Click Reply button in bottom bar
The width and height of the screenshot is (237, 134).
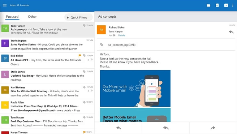(118, 128)
